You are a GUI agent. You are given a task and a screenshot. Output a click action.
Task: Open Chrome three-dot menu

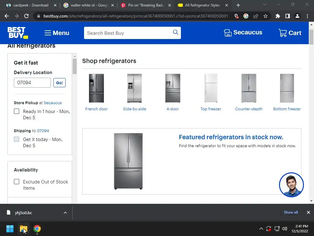[x=307, y=16]
